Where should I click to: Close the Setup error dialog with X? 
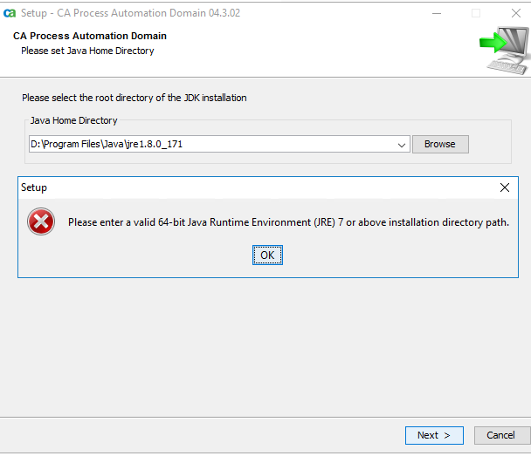coord(505,187)
